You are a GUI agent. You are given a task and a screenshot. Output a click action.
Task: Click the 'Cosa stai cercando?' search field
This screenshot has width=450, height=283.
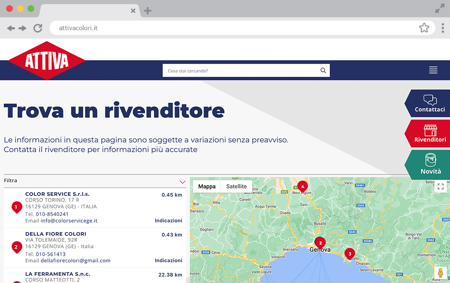246,70
